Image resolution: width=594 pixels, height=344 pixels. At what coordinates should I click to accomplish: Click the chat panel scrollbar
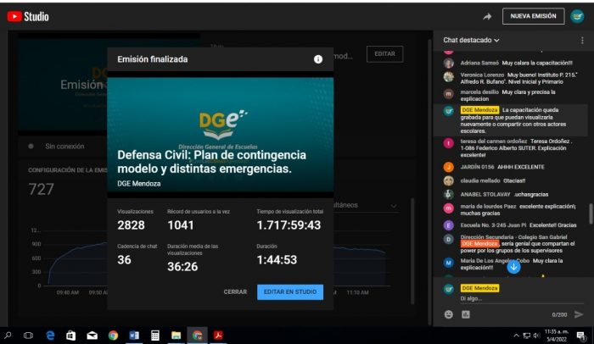click(x=591, y=214)
